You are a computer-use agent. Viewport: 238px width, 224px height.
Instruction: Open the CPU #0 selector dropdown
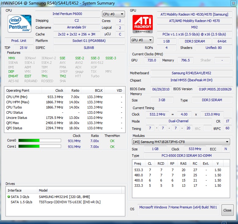[x=113, y=14]
